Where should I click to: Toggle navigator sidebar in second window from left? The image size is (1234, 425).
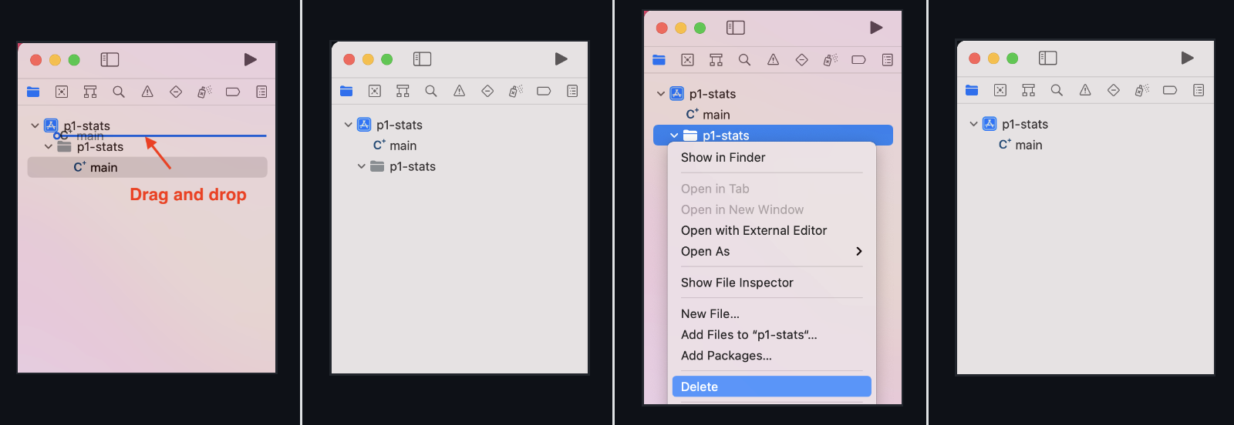click(422, 59)
